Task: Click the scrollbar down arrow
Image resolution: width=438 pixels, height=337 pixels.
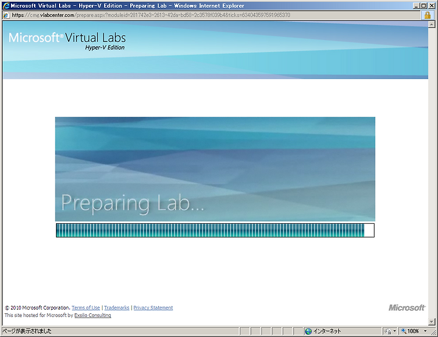Action: pos(431,322)
